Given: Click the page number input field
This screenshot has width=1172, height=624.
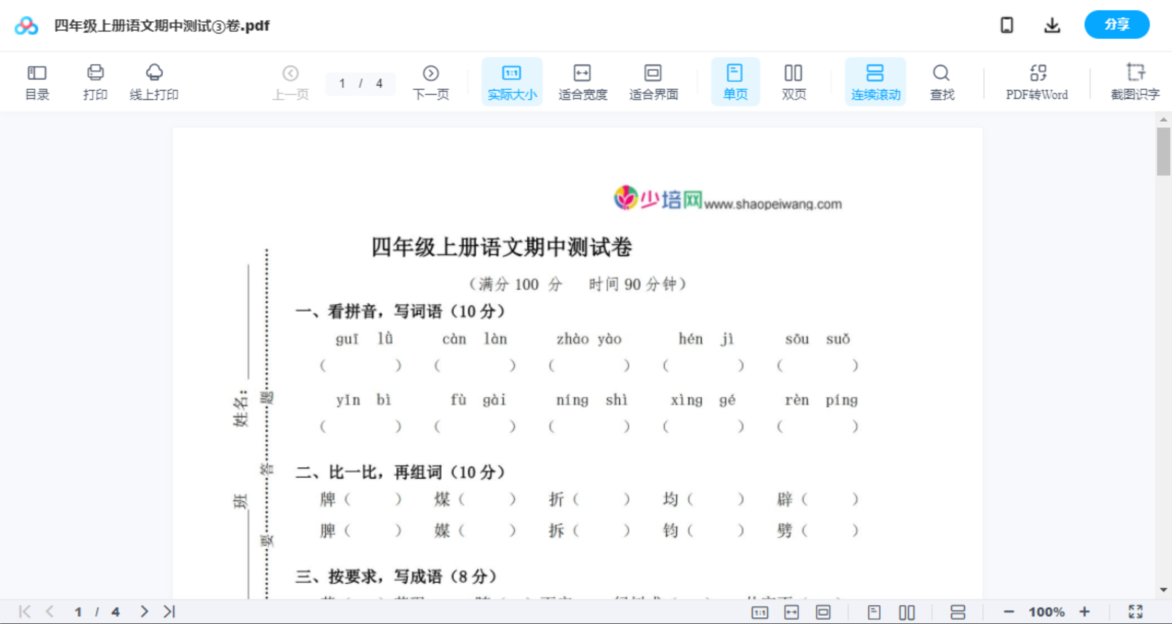Looking at the screenshot, I should [x=342, y=83].
